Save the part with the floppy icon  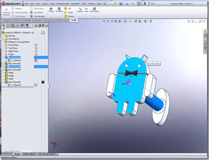point(121,4)
